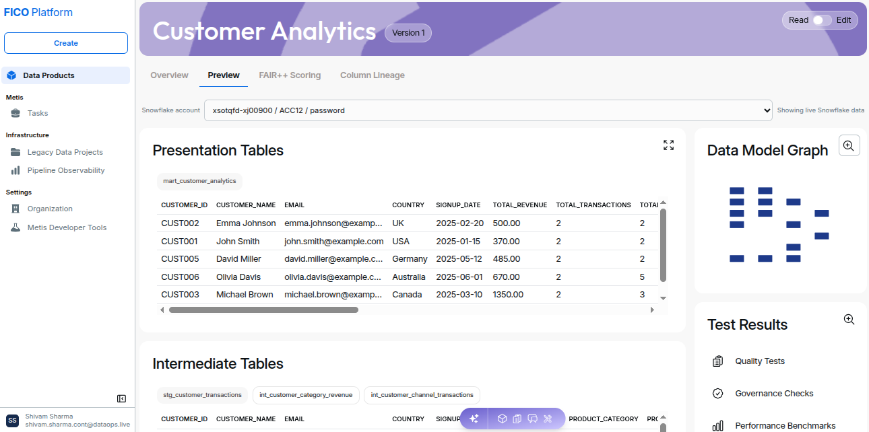
Task: Select the int_customer_channel_transactions table chip
Action: [x=422, y=395]
